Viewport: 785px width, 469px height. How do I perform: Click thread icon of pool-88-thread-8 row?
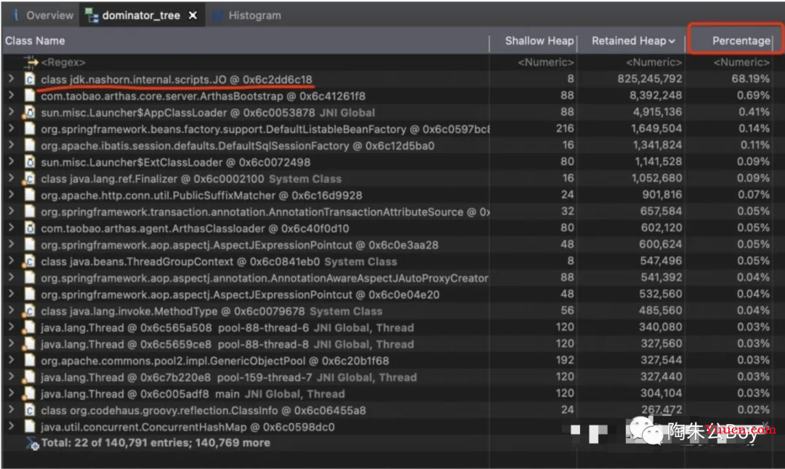point(30,344)
